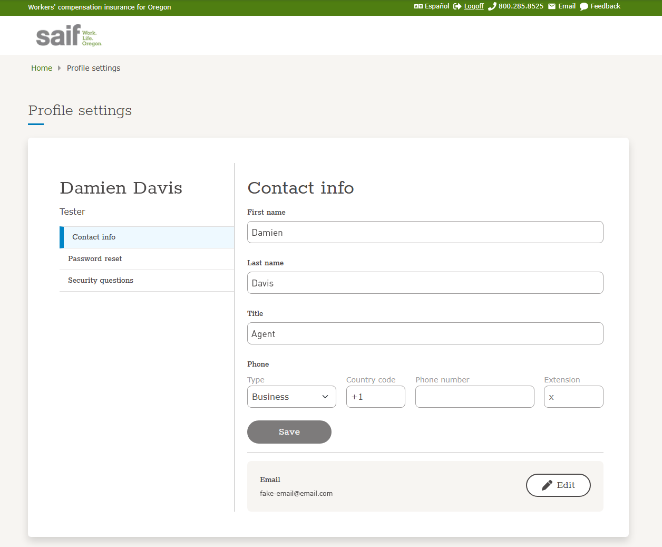The width and height of the screenshot is (662, 547).
Task: Select the Contact info tab
Action: tap(94, 237)
